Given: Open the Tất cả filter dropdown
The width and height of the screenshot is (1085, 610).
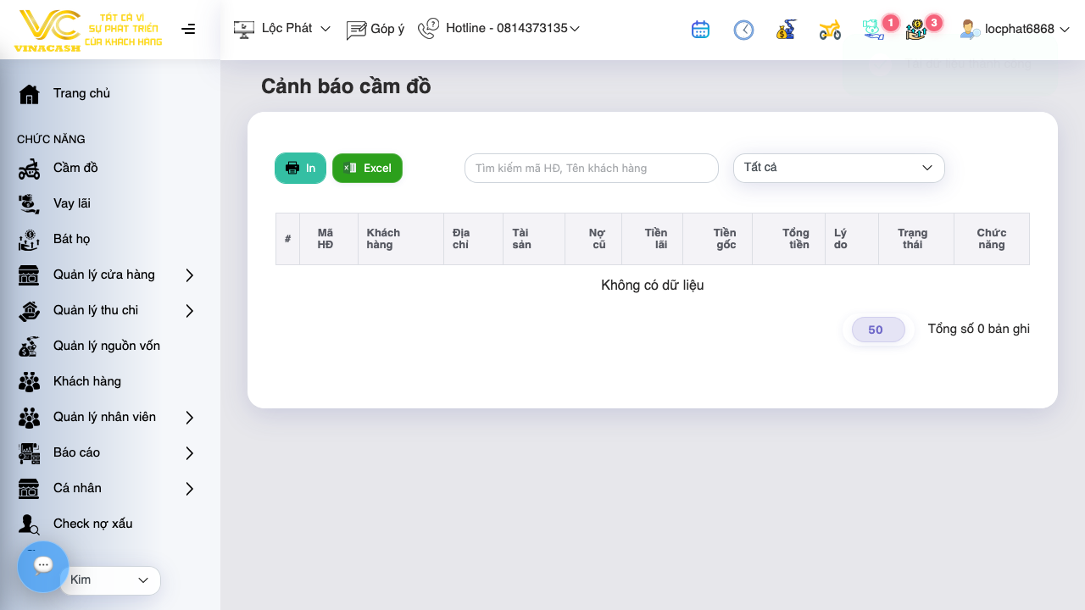Looking at the screenshot, I should [x=839, y=168].
